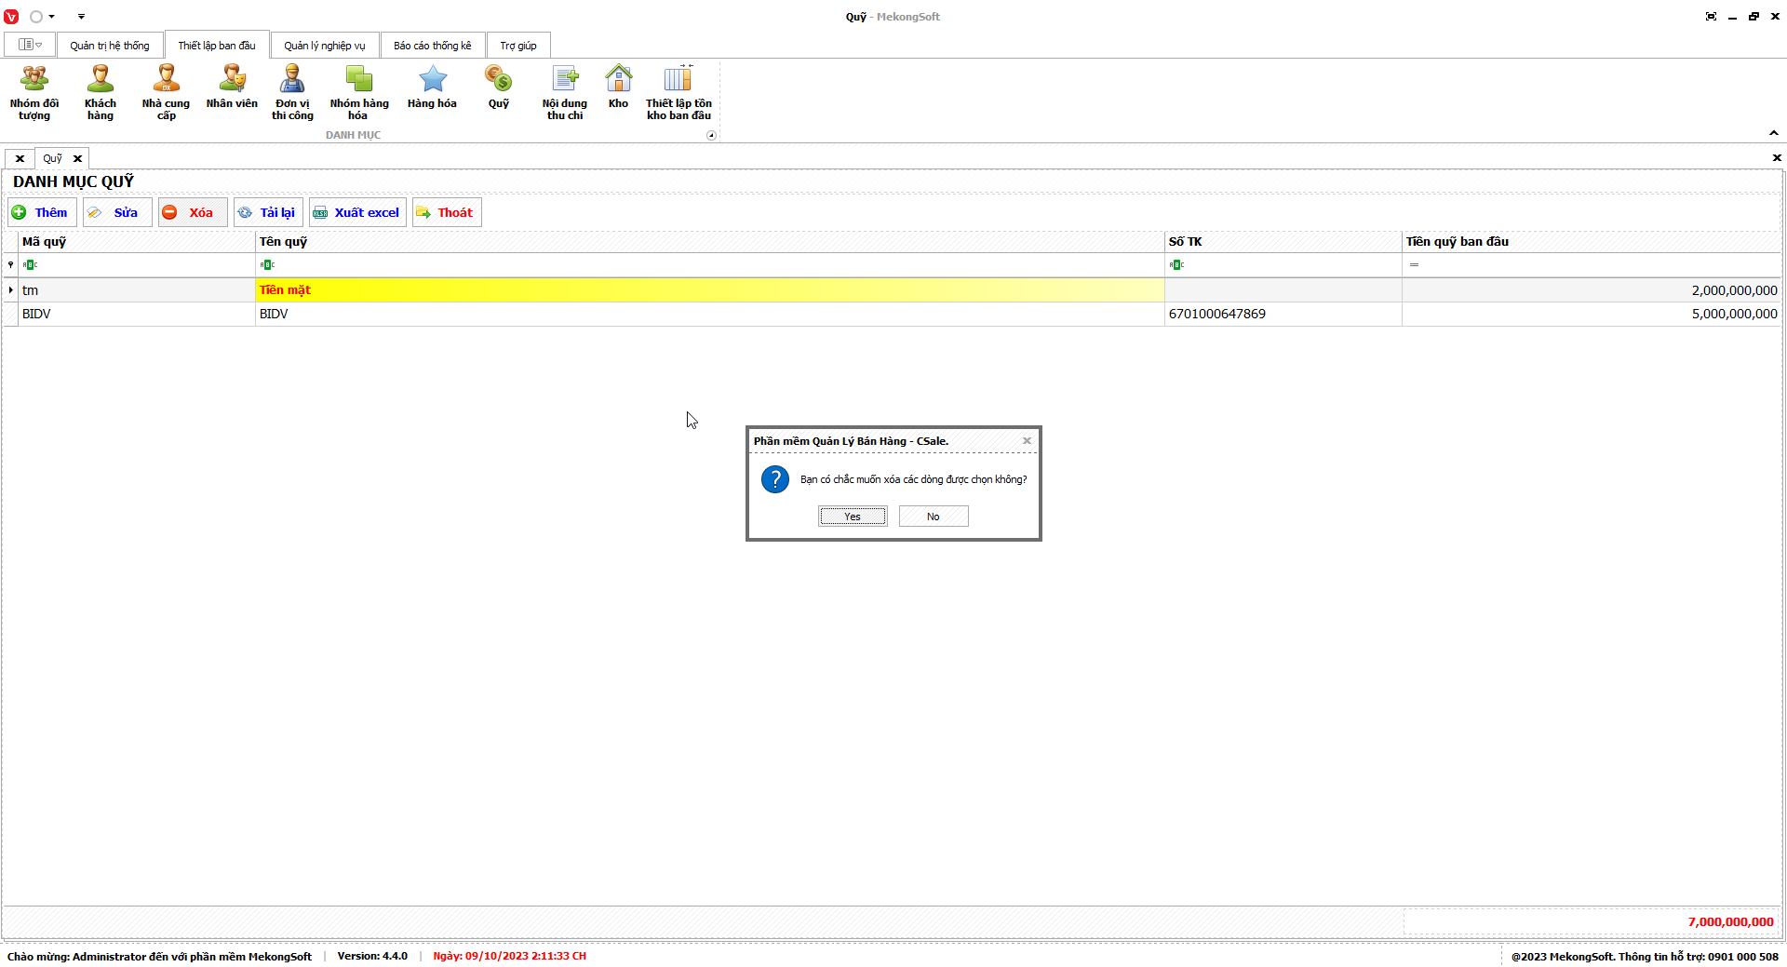The width and height of the screenshot is (1787, 967).
Task: Close active document with right-side X
Action: click(1777, 158)
